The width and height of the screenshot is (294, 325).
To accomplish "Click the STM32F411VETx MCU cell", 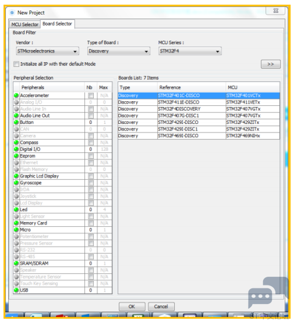I will pos(253,102).
